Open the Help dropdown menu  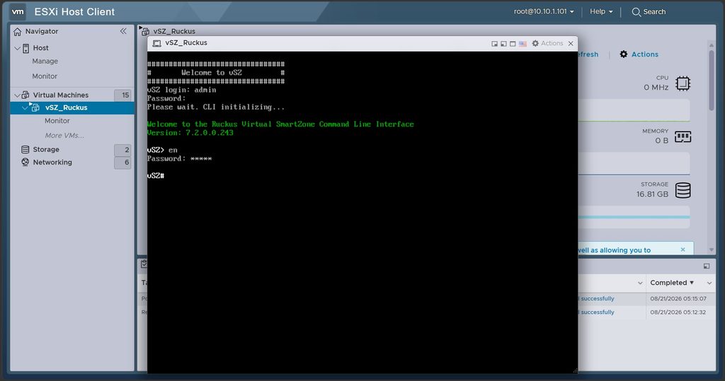coord(601,11)
